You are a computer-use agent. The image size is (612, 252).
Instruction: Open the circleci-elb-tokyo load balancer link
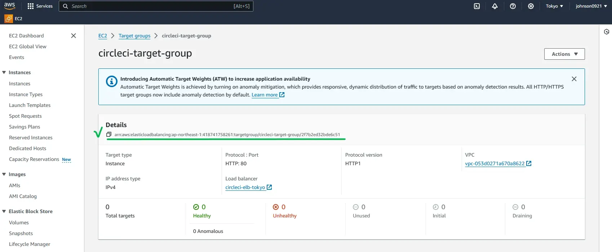click(245, 187)
